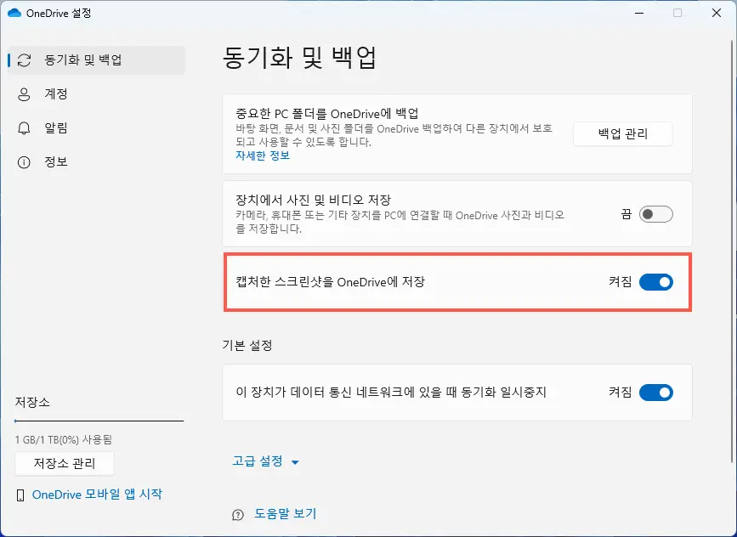This screenshot has width=737, height=537.
Task: Click the 저장소 관리 button
Action: coord(65,464)
